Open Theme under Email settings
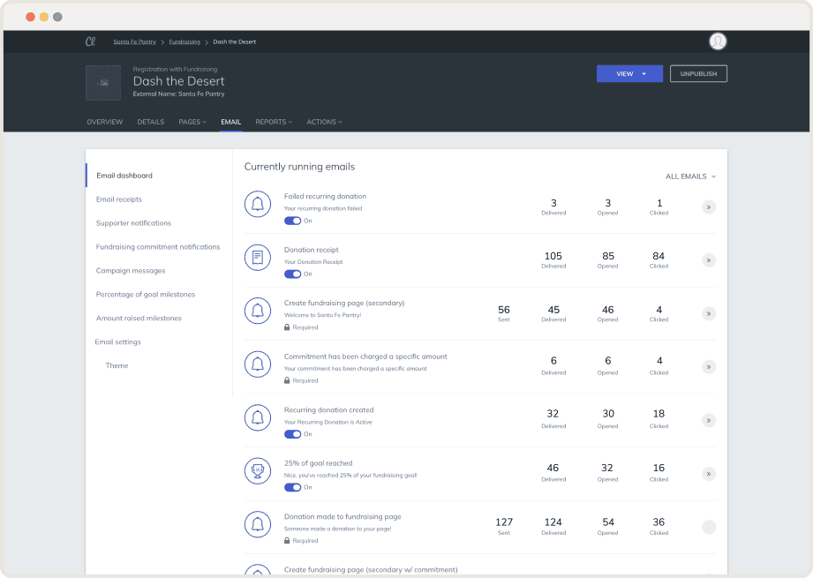The height and width of the screenshot is (578, 813). coord(117,366)
